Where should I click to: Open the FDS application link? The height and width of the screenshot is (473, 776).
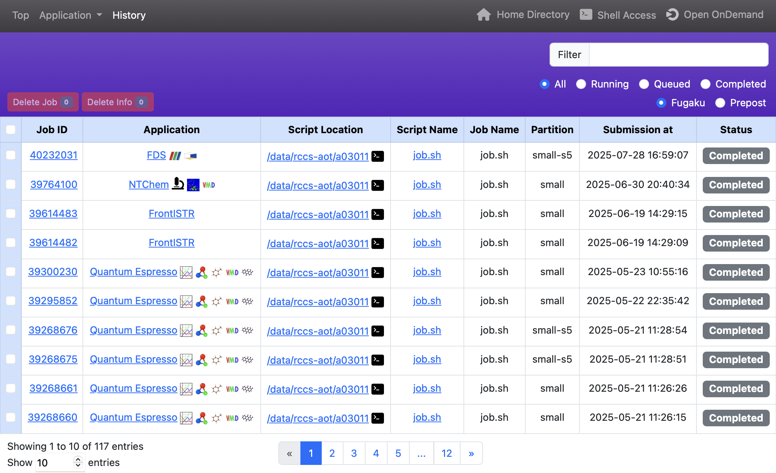coord(156,155)
